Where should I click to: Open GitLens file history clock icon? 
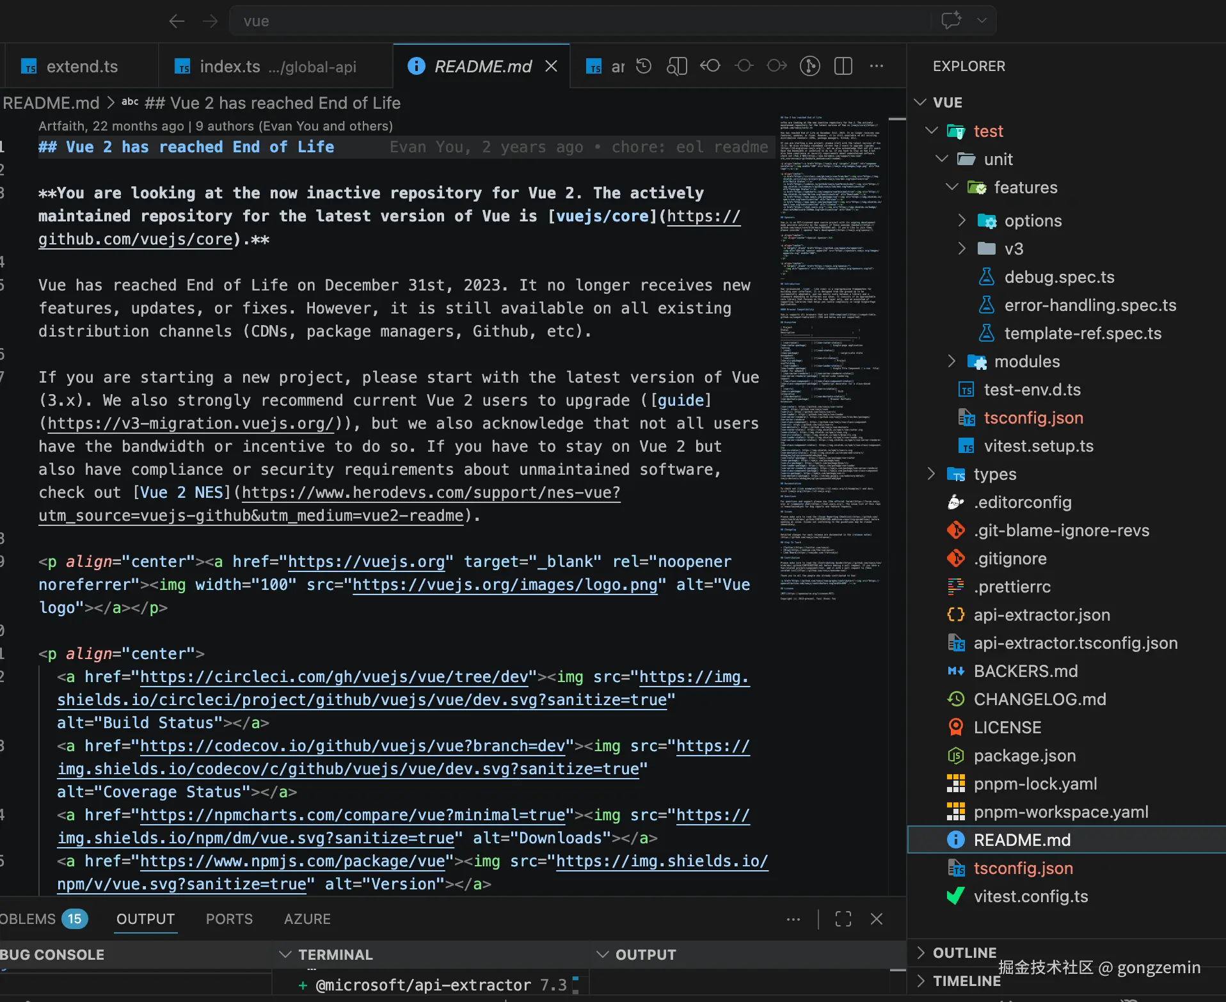point(644,66)
